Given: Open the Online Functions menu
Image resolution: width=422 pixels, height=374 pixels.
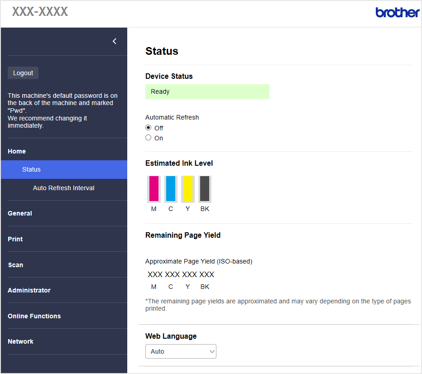Looking at the screenshot, I should pos(34,316).
